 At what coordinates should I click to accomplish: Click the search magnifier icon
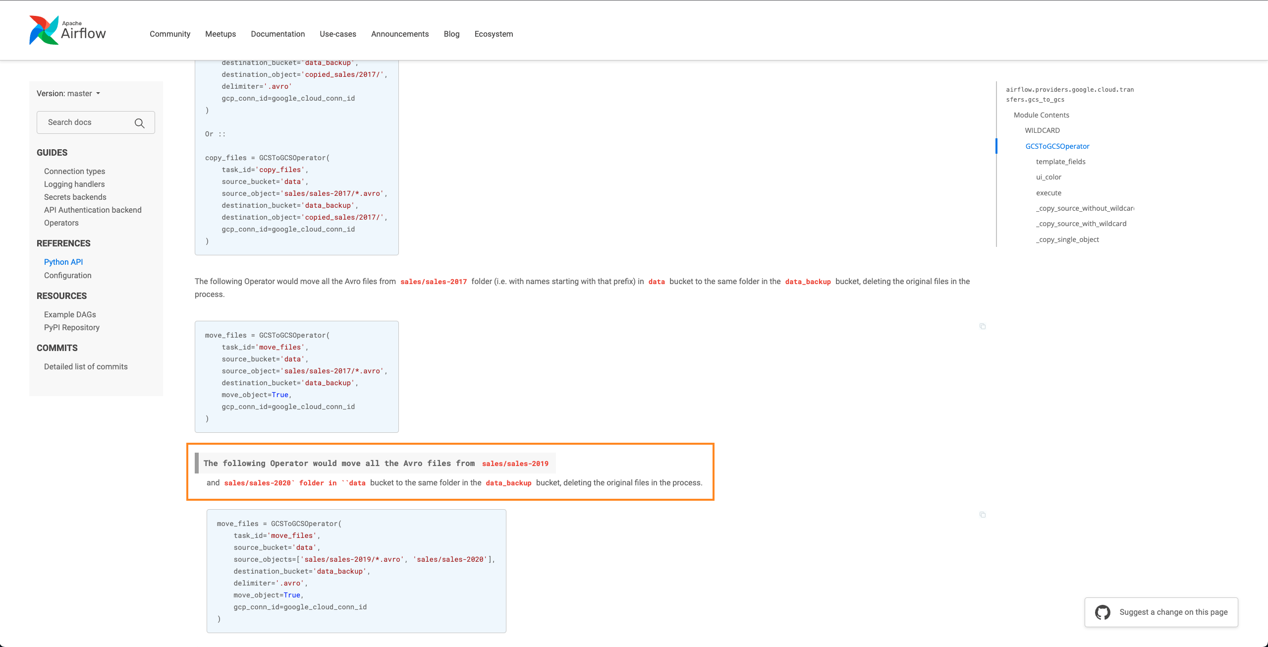(140, 123)
